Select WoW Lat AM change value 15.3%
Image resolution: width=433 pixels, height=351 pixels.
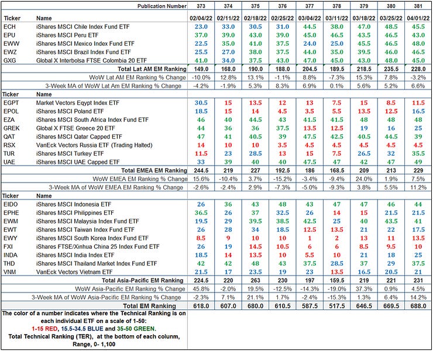(364, 78)
